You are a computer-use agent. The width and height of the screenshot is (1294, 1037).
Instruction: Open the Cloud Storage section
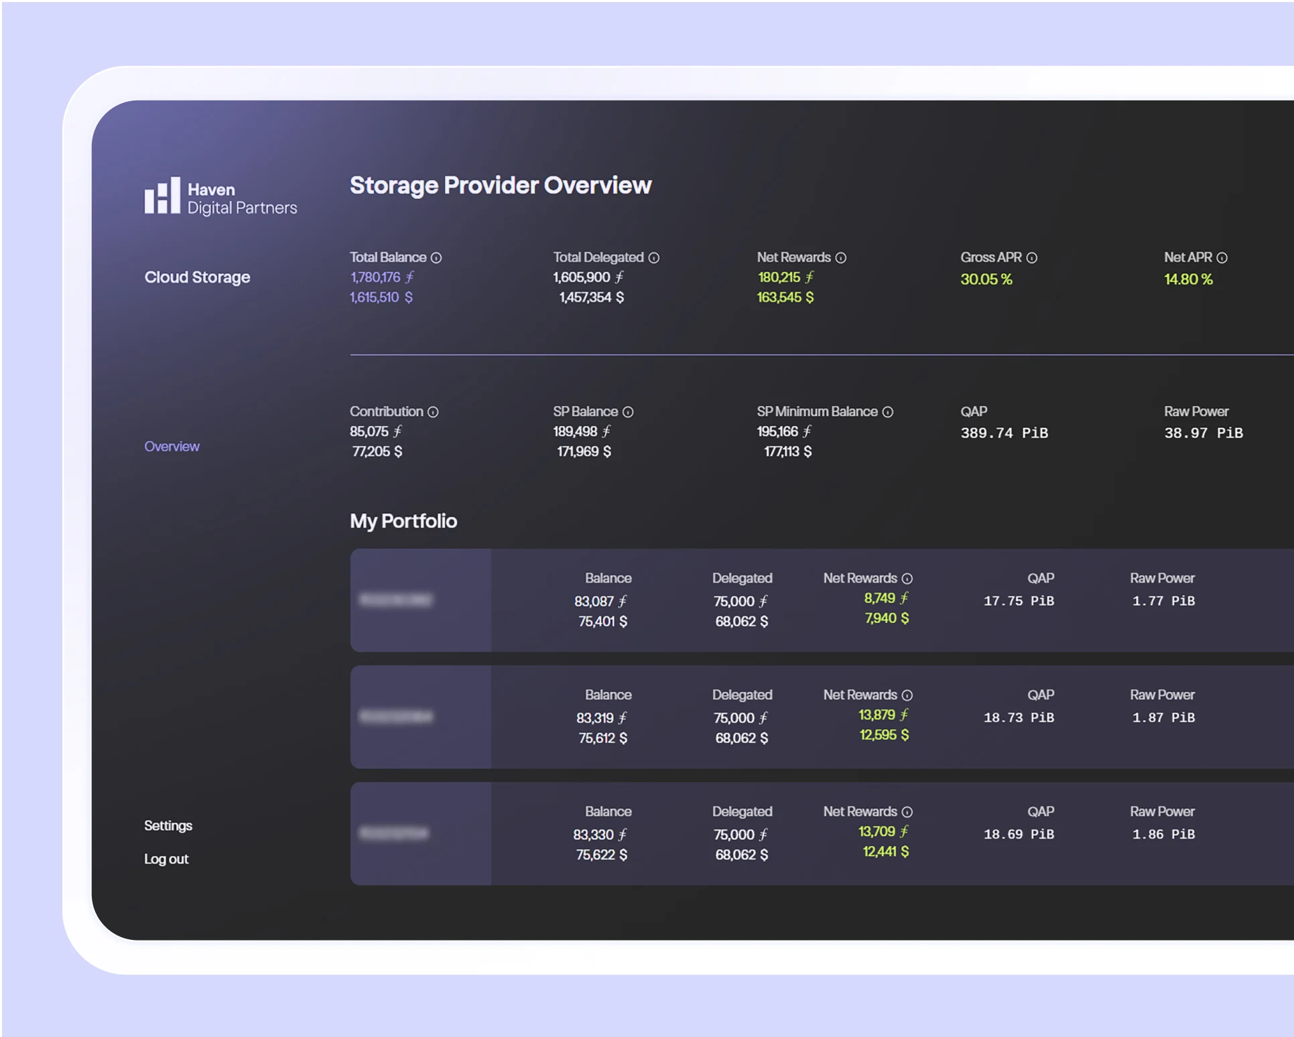pyautogui.click(x=198, y=277)
